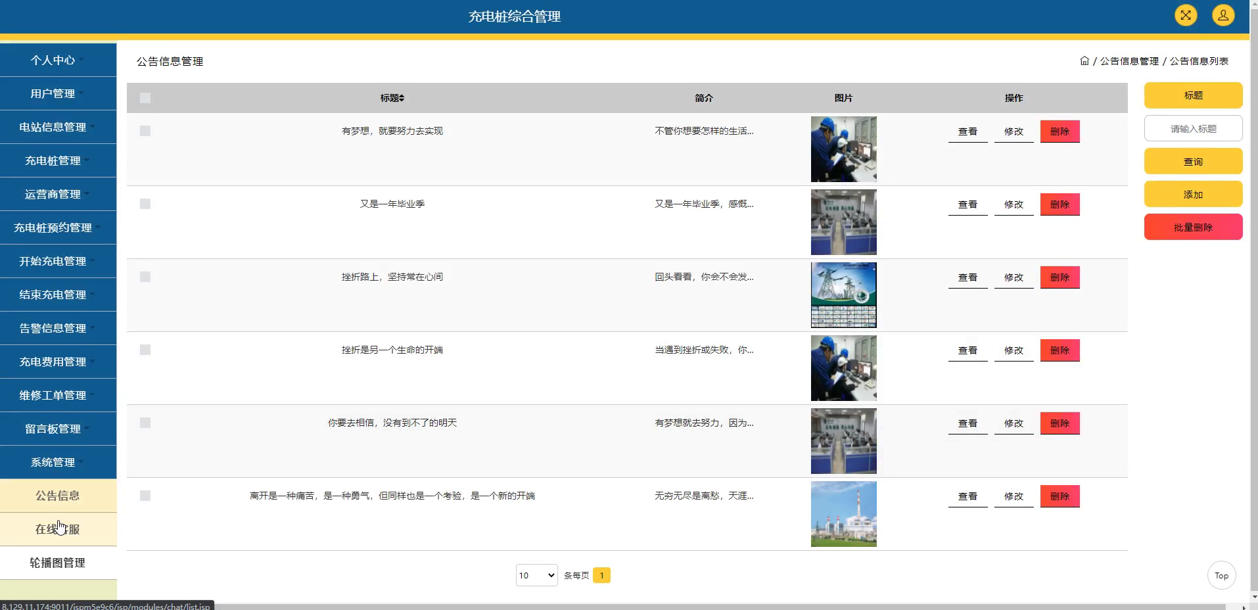Click the 简介 text 回头看看，你会不会发...

click(x=704, y=277)
